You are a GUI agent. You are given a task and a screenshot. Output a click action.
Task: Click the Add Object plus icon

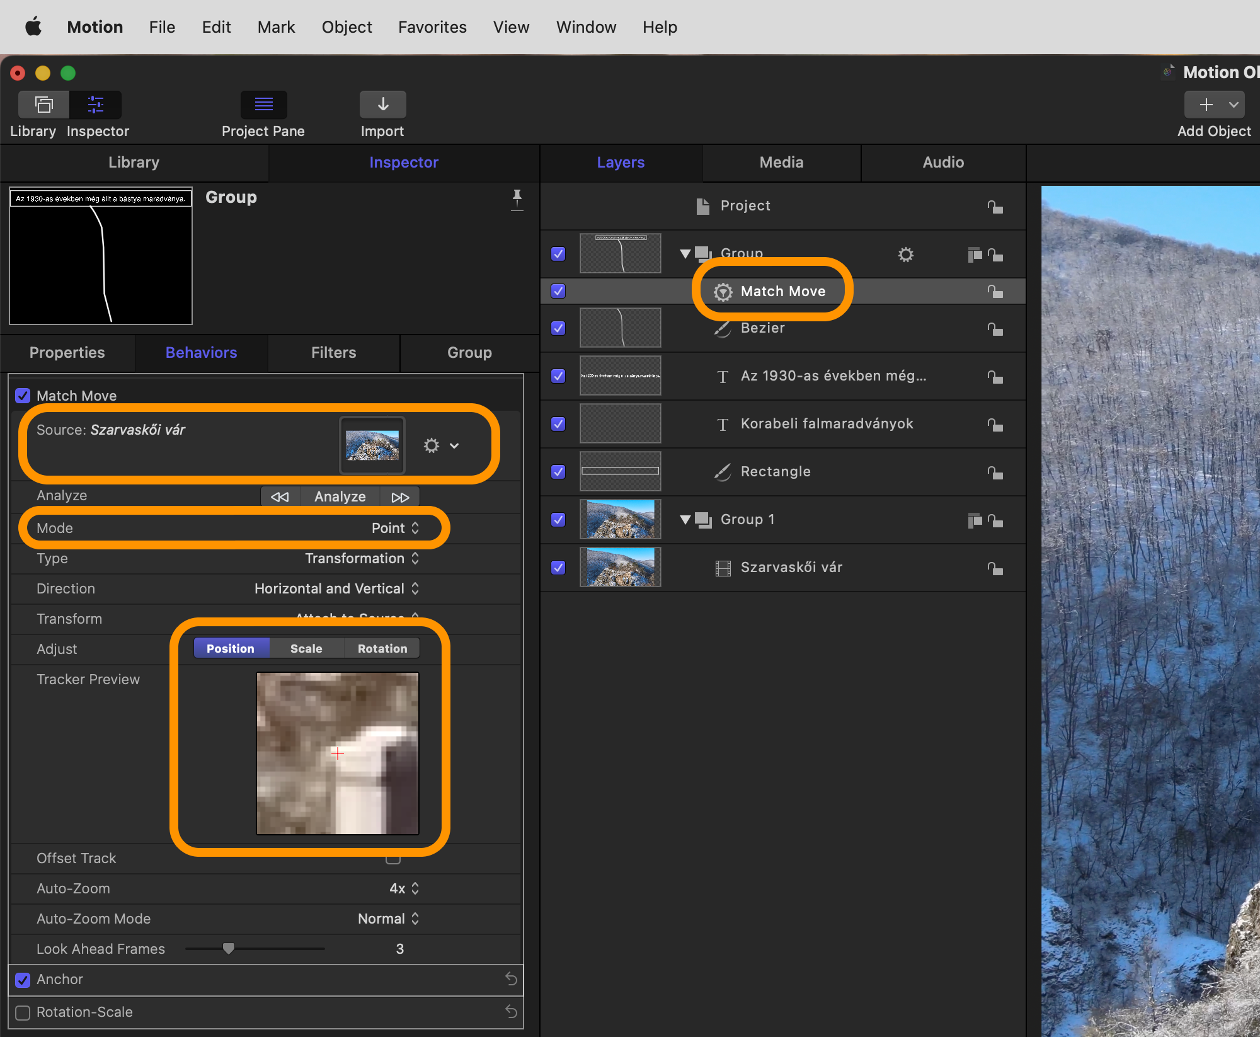pyautogui.click(x=1206, y=105)
